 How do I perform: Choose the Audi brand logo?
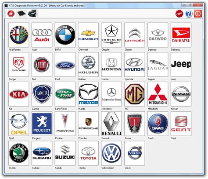tap(42, 35)
